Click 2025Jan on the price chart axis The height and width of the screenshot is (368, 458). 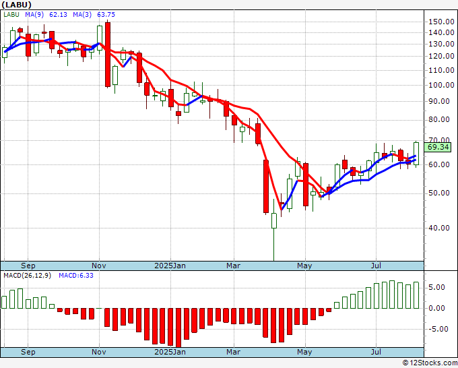click(x=170, y=266)
